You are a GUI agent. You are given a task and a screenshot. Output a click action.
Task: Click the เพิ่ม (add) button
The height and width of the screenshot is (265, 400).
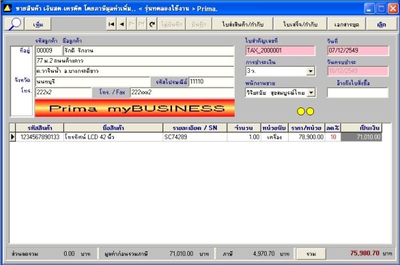38,24
